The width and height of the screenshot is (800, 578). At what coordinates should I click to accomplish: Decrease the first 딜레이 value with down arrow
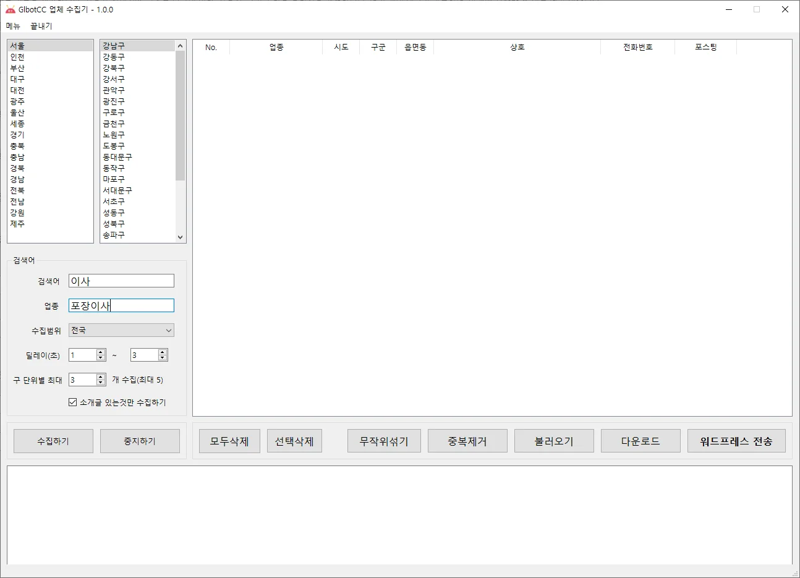tap(101, 358)
